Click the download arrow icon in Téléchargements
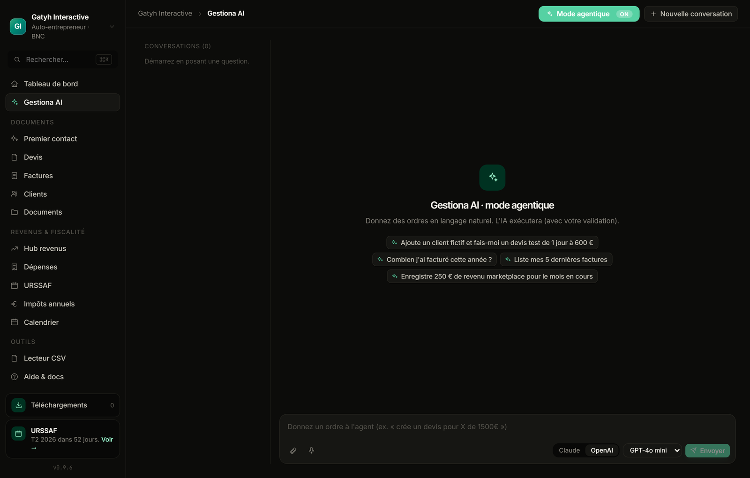The height and width of the screenshot is (478, 750). coord(19,405)
